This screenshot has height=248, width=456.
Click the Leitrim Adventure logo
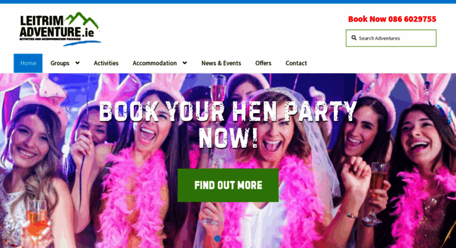coord(60,29)
